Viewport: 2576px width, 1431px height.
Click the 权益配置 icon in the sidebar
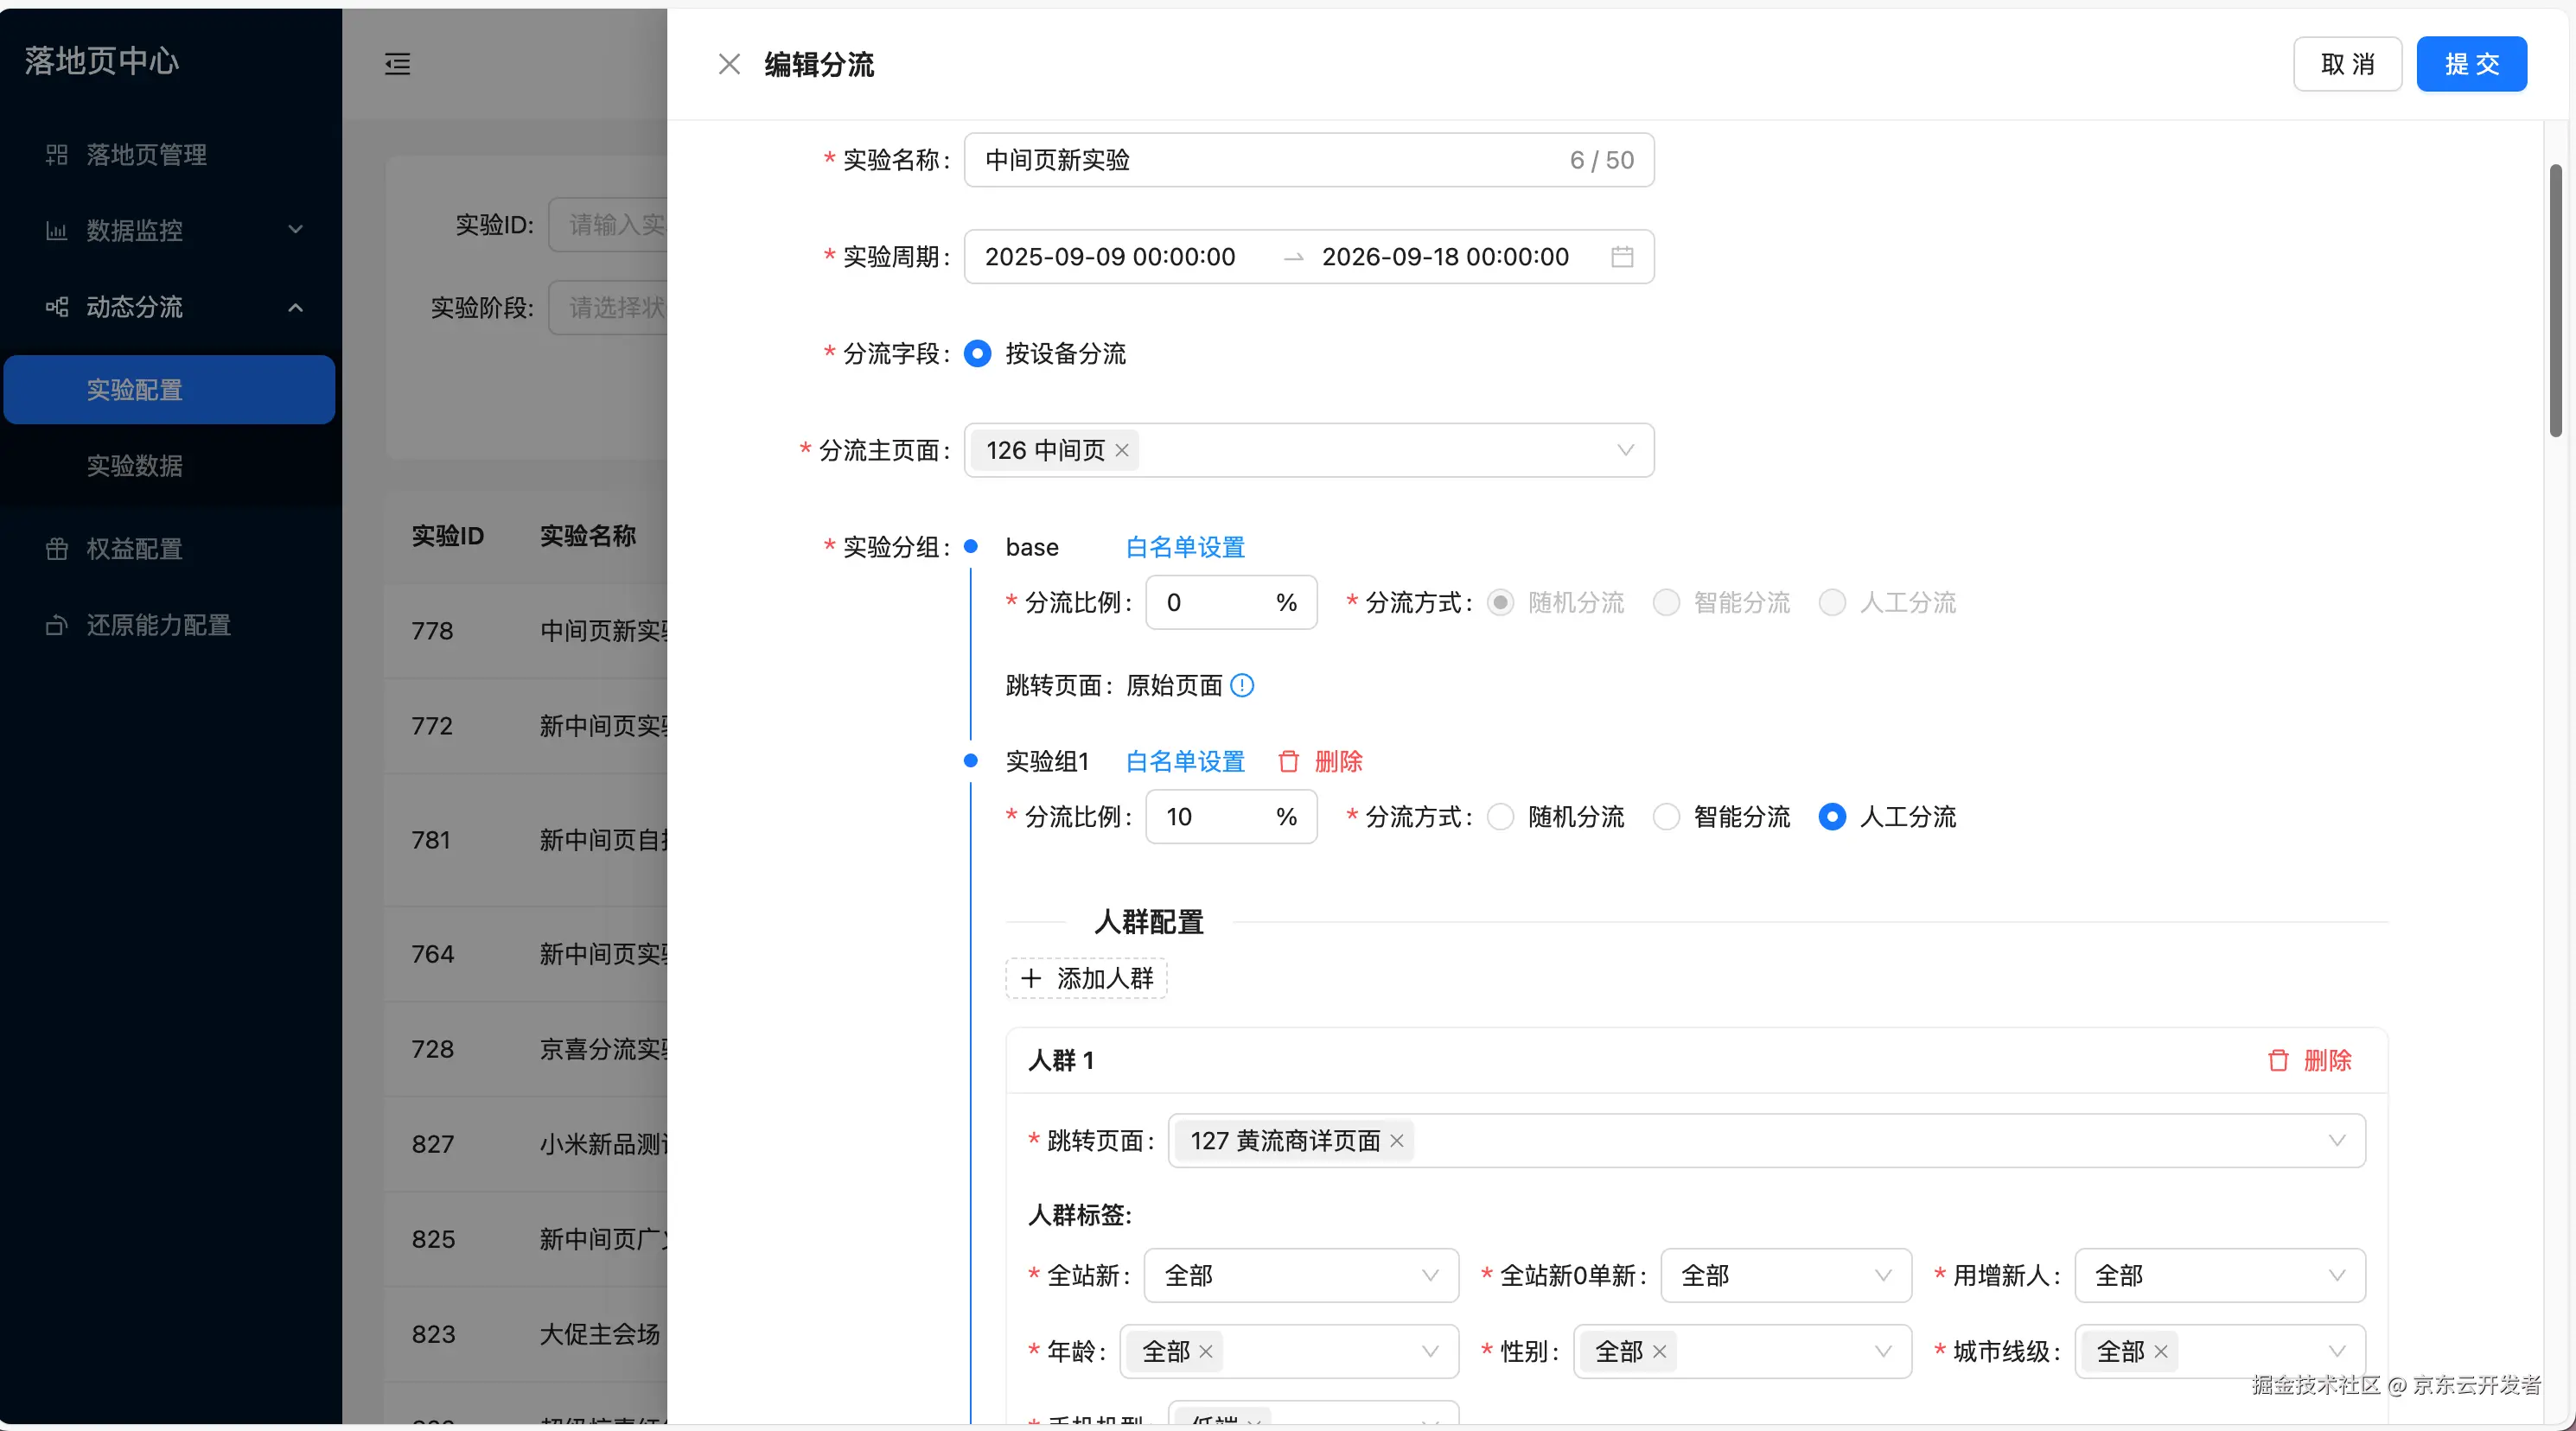click(56, 548)
